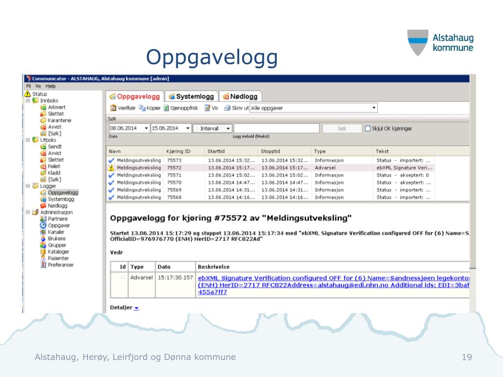Click warning icon of run 75572

pyautogui.click(x=111, y=168)
